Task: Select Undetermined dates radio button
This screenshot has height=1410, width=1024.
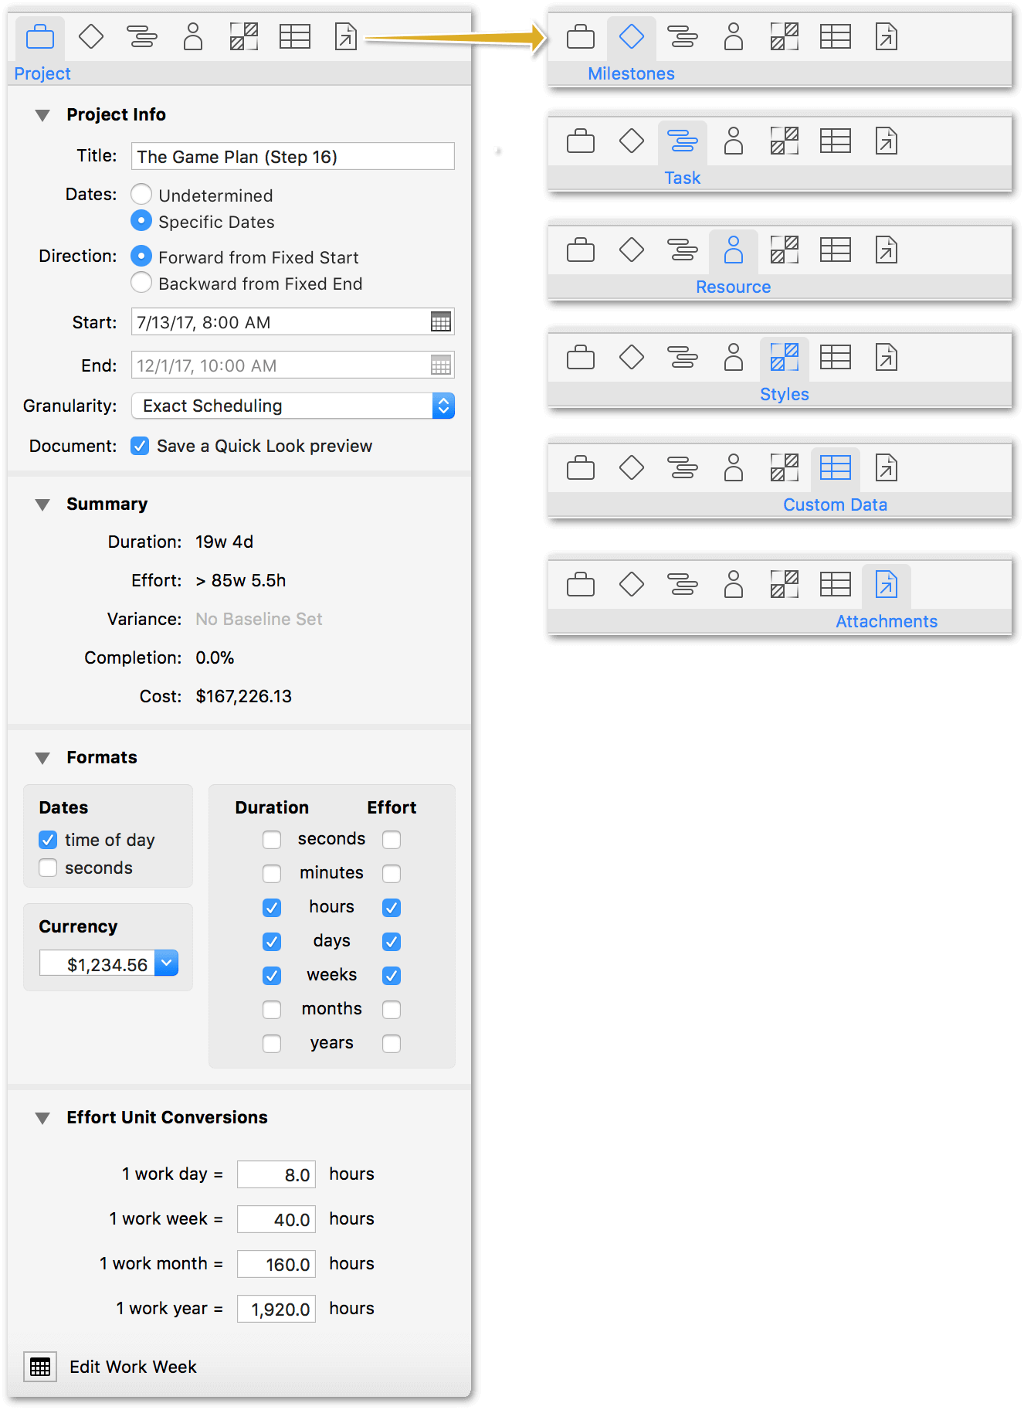Action: point(141,194)
